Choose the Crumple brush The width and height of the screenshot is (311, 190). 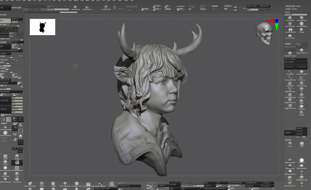pos(302,107)
